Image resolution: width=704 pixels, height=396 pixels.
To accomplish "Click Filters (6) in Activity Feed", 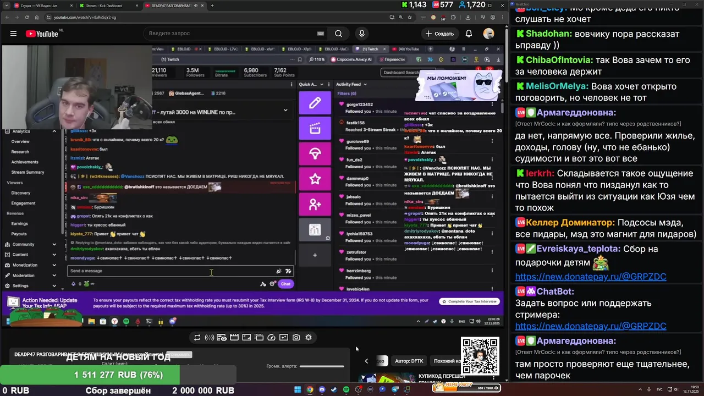I will [346, 94].
